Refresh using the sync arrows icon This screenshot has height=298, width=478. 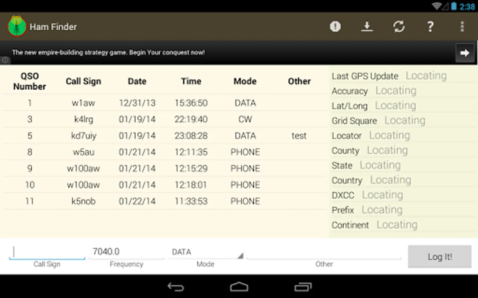(399, 26)
